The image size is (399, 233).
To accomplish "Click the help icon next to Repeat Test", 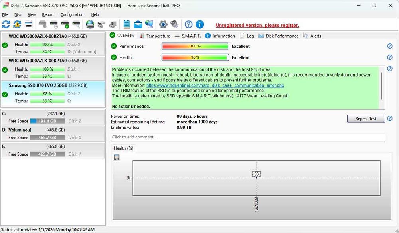I will pos(389,118).
